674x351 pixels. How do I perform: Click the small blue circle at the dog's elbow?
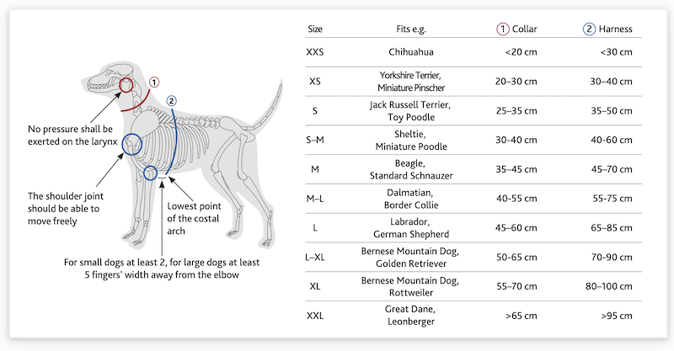coord(150,173)
